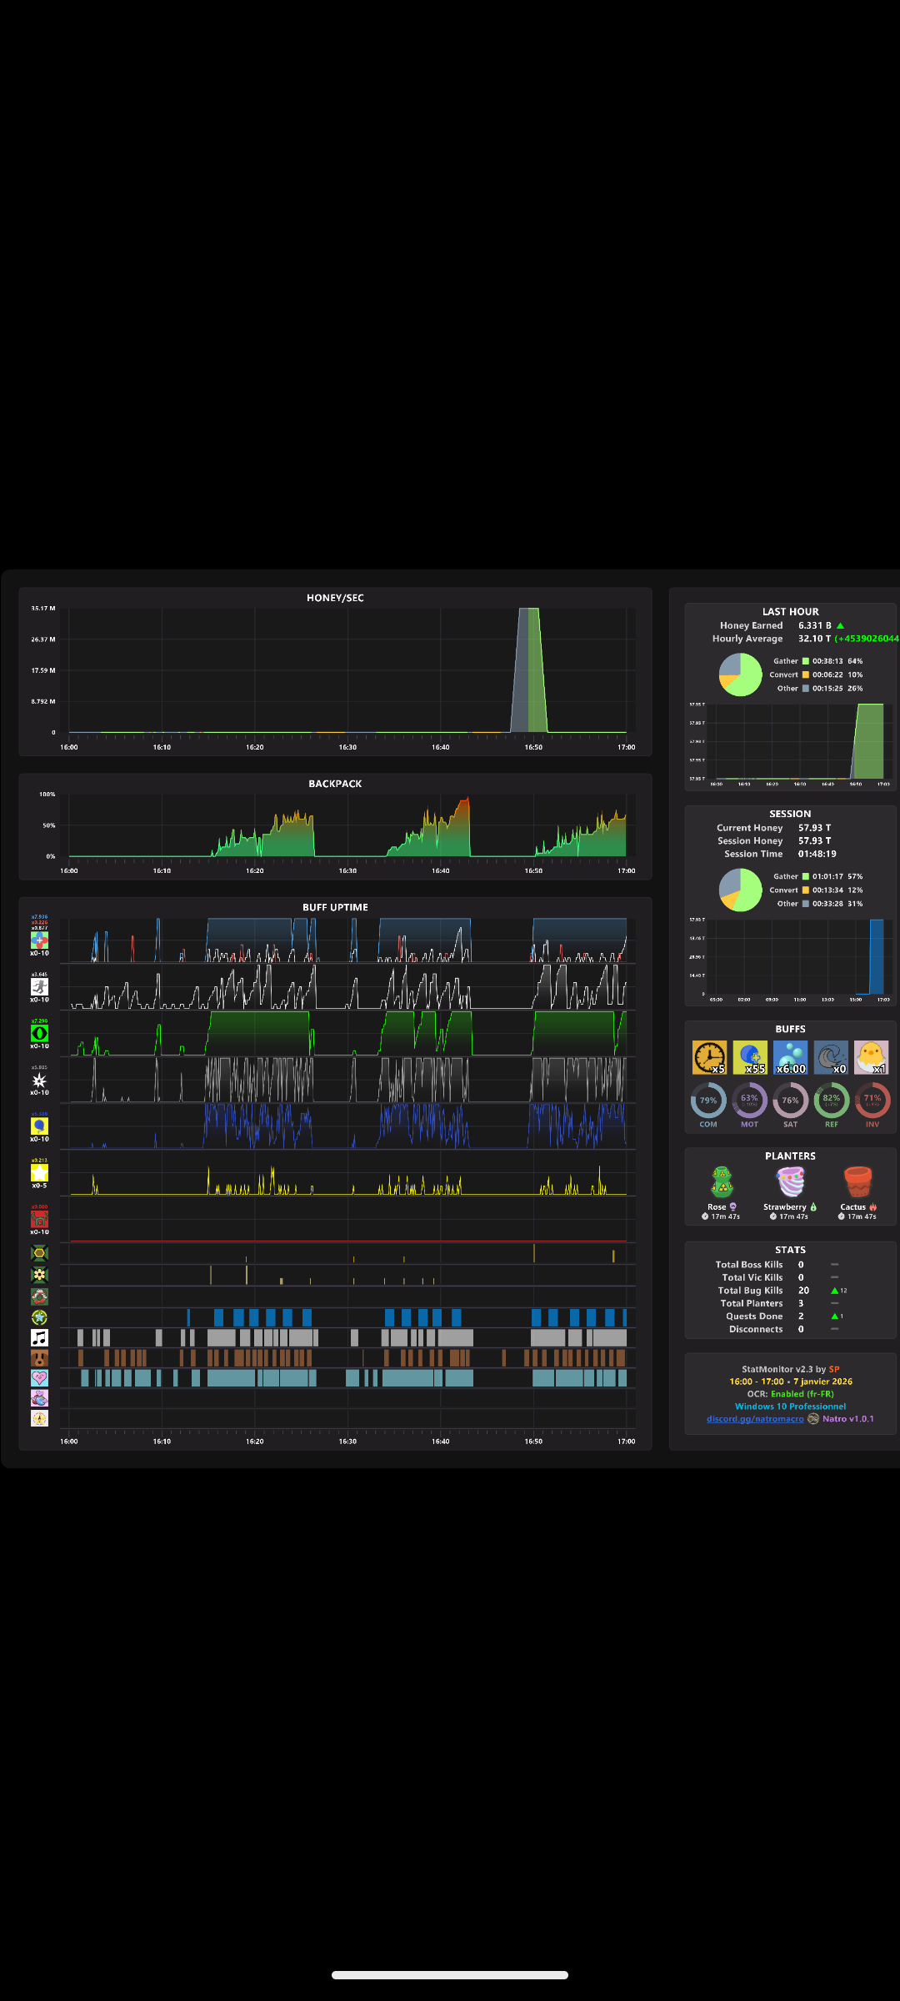Click the Current Honey value 57.93 T

815,828
